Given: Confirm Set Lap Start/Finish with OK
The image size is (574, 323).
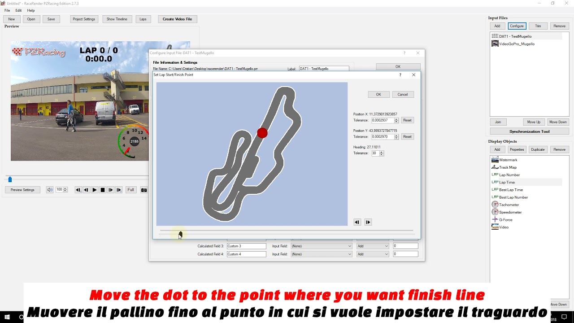Looking at the screenshot, I should pos(378,94).
